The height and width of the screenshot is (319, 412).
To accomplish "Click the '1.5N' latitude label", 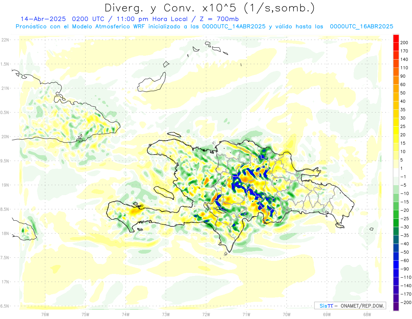I will coord(5,64).
